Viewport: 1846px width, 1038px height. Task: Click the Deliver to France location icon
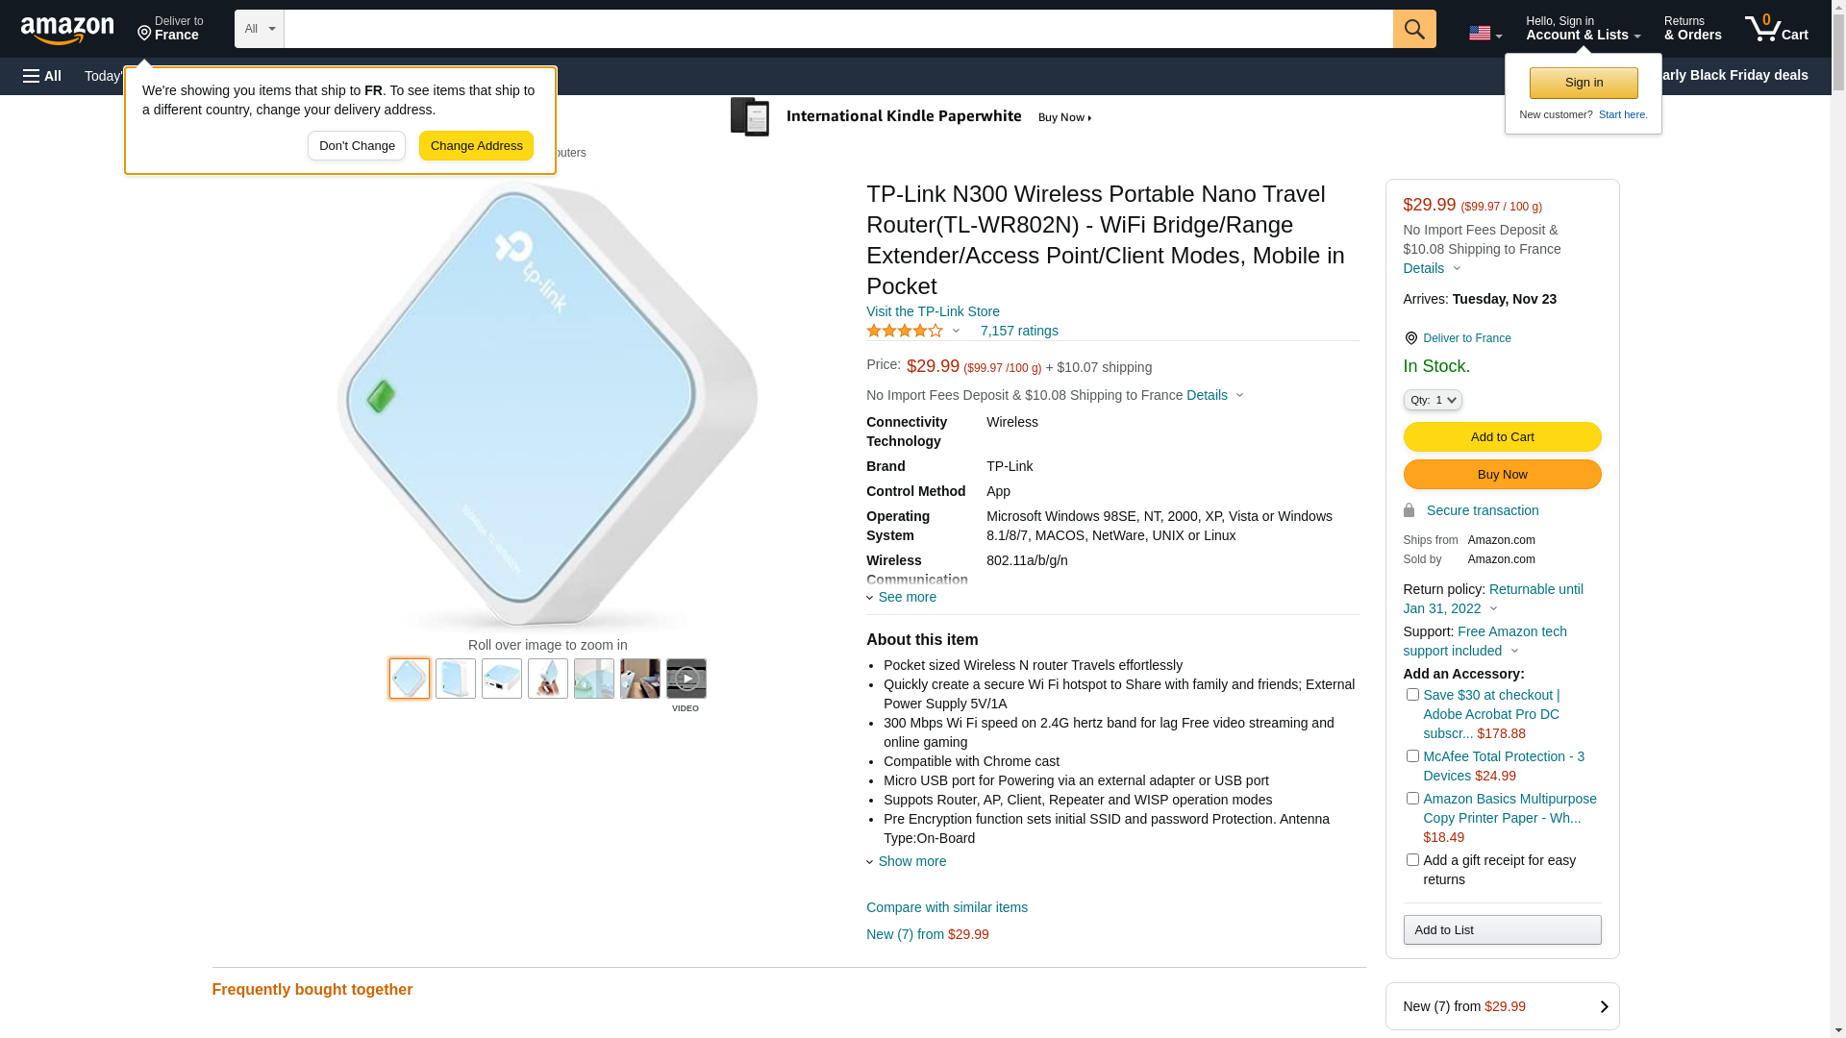click(1410, 338)
